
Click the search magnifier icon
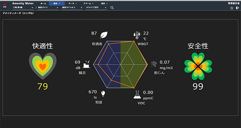pyautogui.click(x=112, y=7)
